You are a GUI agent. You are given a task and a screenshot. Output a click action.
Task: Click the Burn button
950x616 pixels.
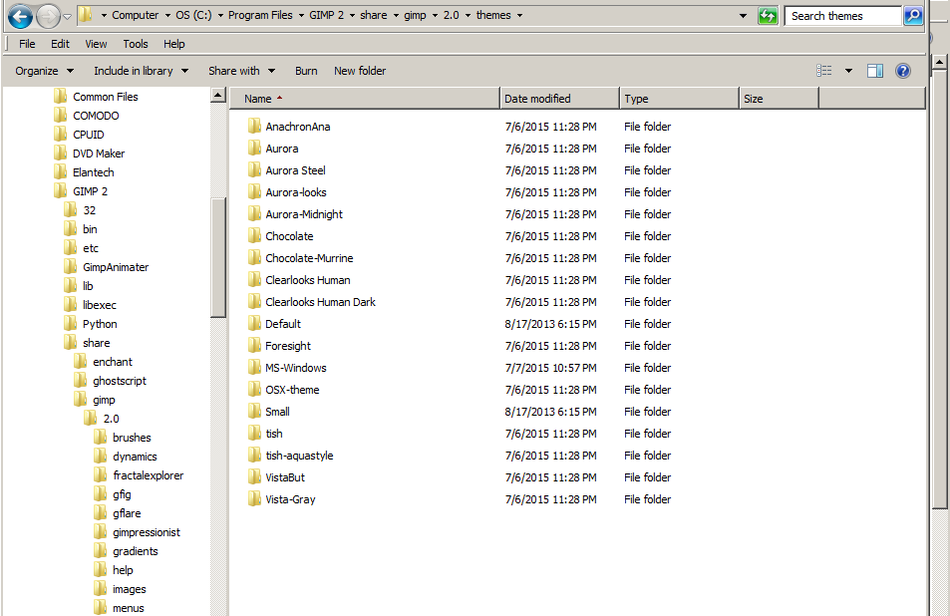tap(306, 71)
